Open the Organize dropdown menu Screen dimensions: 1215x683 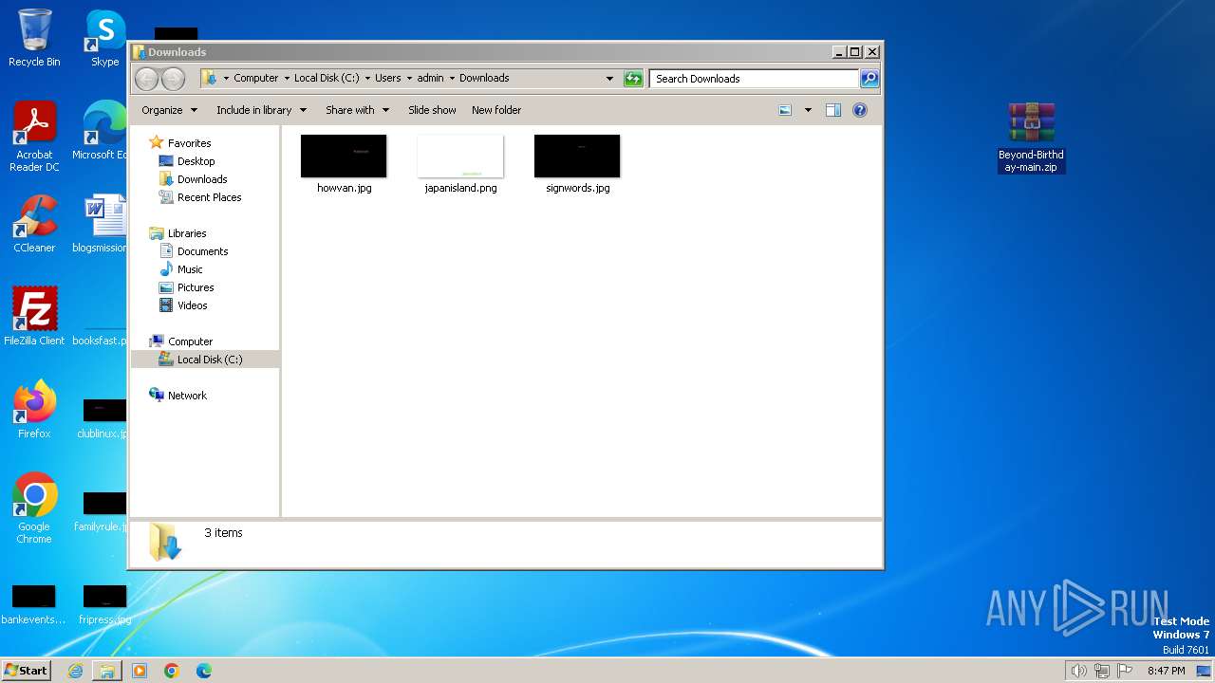169,110
